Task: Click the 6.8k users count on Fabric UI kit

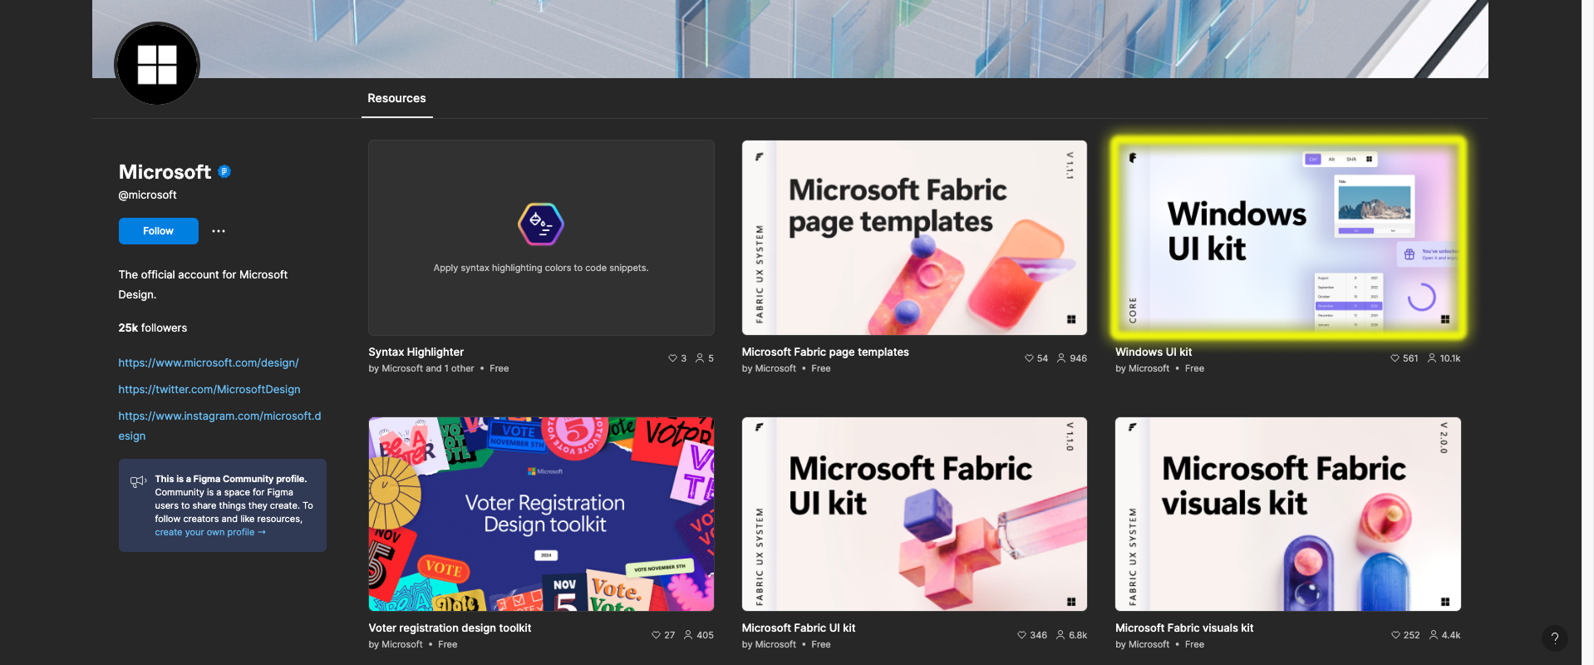Action: 1078,635
